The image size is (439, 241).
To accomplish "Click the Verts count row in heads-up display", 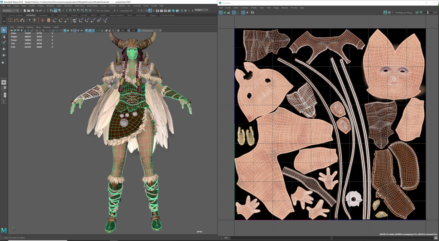I will click(x=32, y=33).
